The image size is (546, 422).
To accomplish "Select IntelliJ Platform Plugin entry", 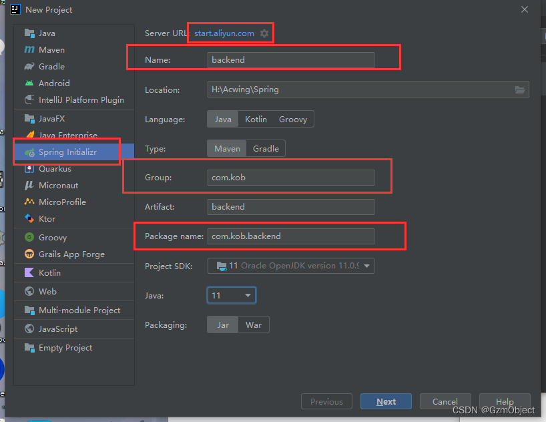I will point(74,99).
